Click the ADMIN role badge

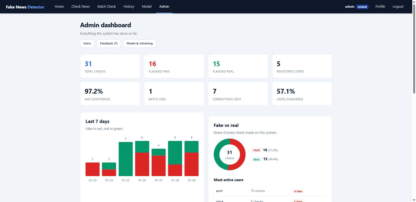click(362, 7)
